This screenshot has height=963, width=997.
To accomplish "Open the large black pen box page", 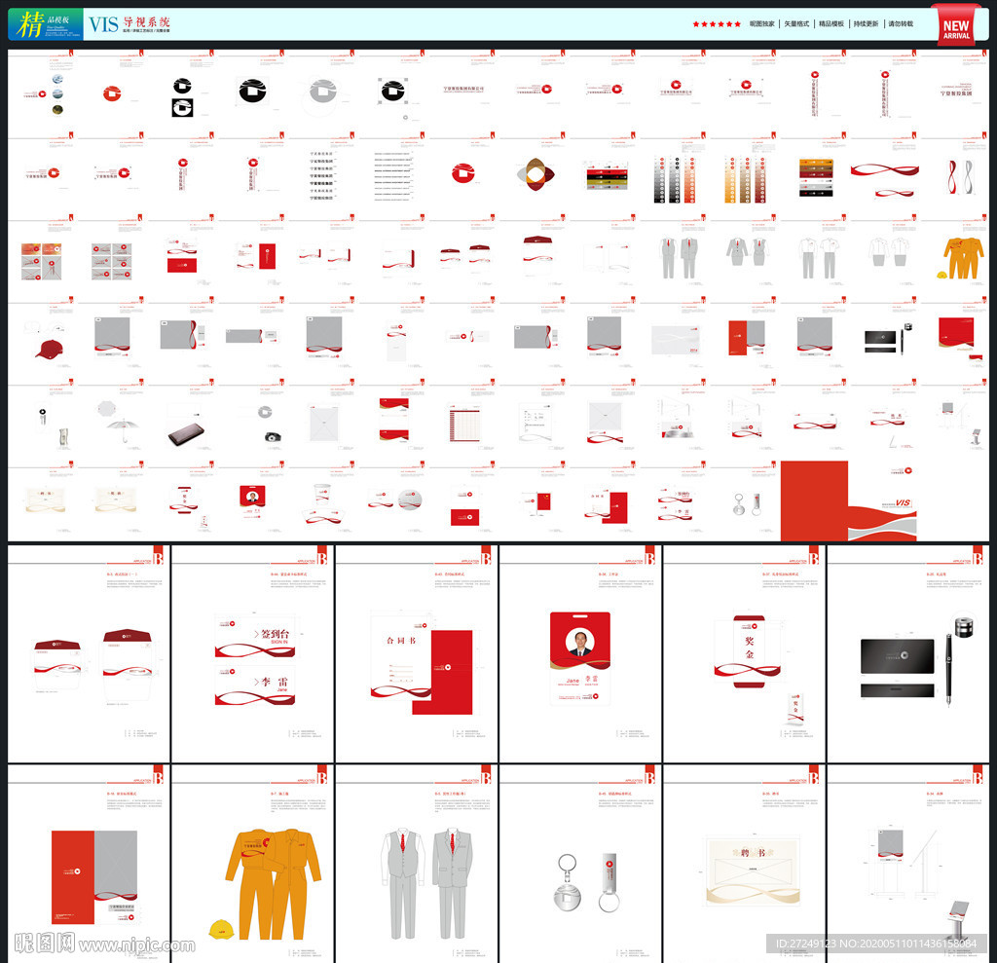I will (908, 654).
